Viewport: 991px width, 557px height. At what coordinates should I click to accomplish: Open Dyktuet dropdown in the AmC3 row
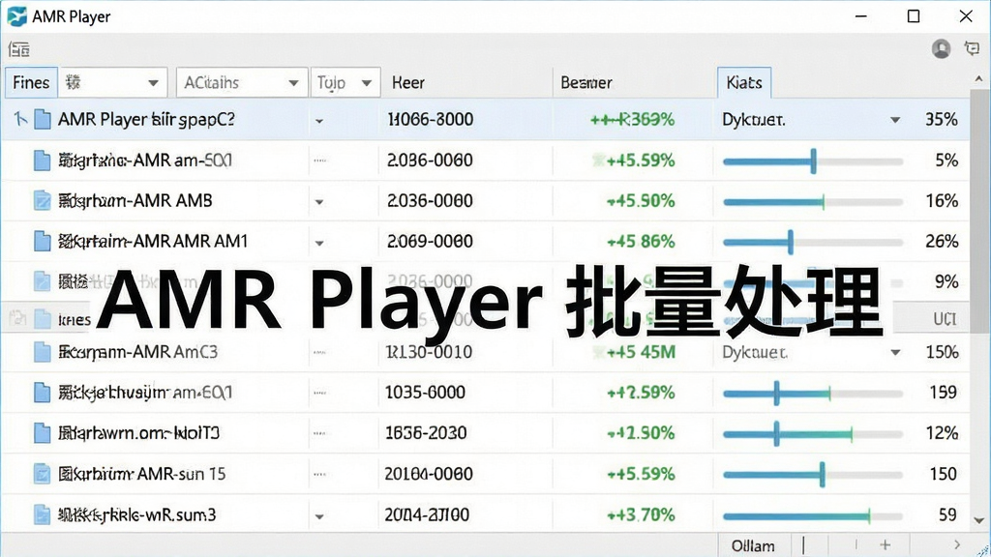tap(895, 352)
